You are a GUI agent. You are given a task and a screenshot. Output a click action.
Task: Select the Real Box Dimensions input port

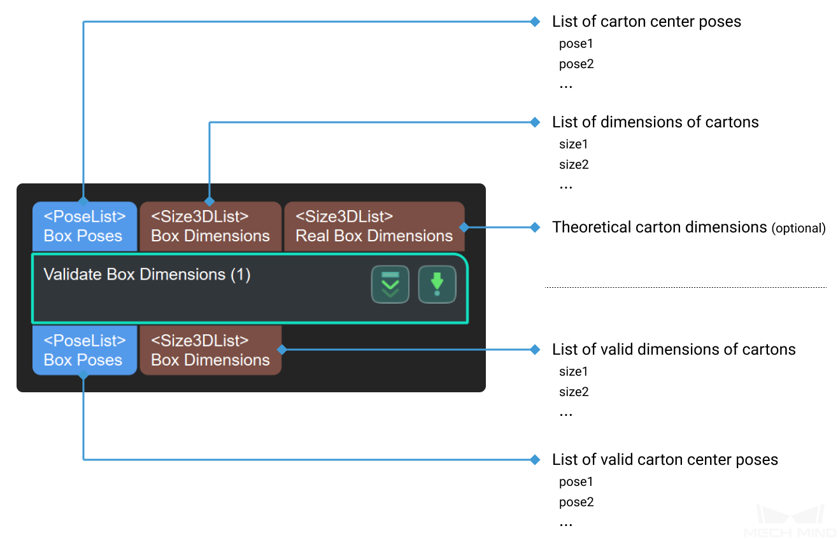[x=374, y=226]
